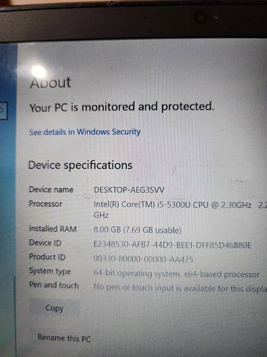The height and width of the screenshot is (357, 267).
Task: Click the System type label
Action: click(50, 271)
